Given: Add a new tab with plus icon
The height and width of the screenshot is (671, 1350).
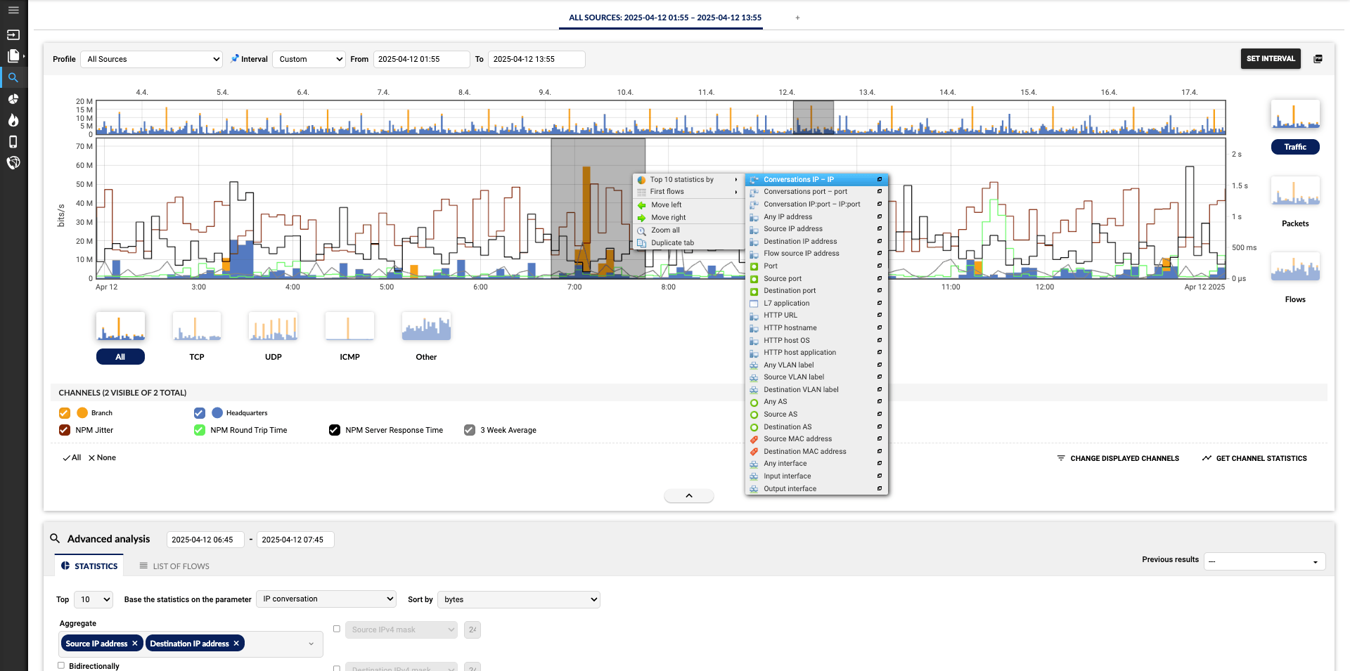Looking at the screenshot, I should 797,18.
